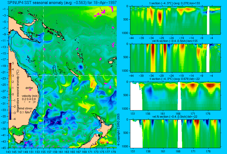Click latitude label '-23' on the map axis
This screenshot has width=227, height=154.
coord(4,78)
